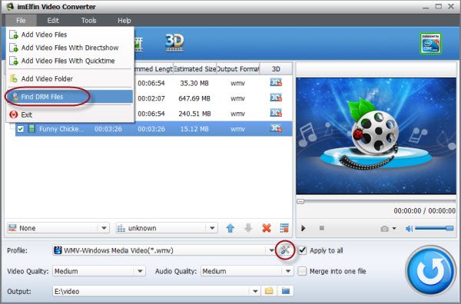Select the Funny Chicke file row
The image size is (461, 304).
pyautogui.click(x=154, y=129)
